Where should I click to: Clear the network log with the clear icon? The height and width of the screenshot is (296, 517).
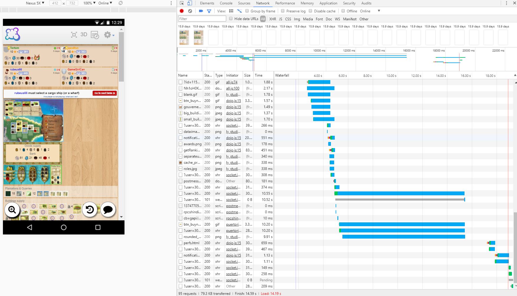pyautogui.click(x=190, y=11)
